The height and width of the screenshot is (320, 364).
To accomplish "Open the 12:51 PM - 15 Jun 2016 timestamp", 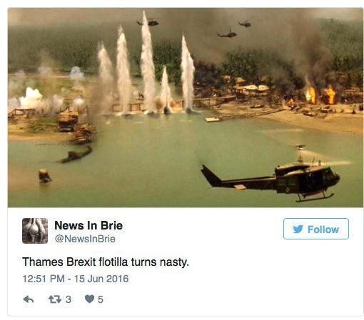I will point(76,279).
